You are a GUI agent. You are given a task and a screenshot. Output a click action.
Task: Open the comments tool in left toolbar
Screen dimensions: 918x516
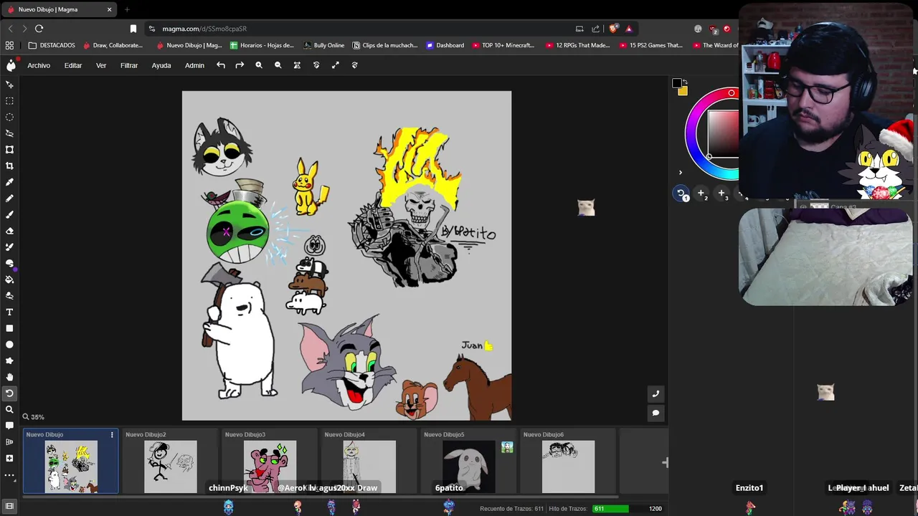[x=9, y=426]
